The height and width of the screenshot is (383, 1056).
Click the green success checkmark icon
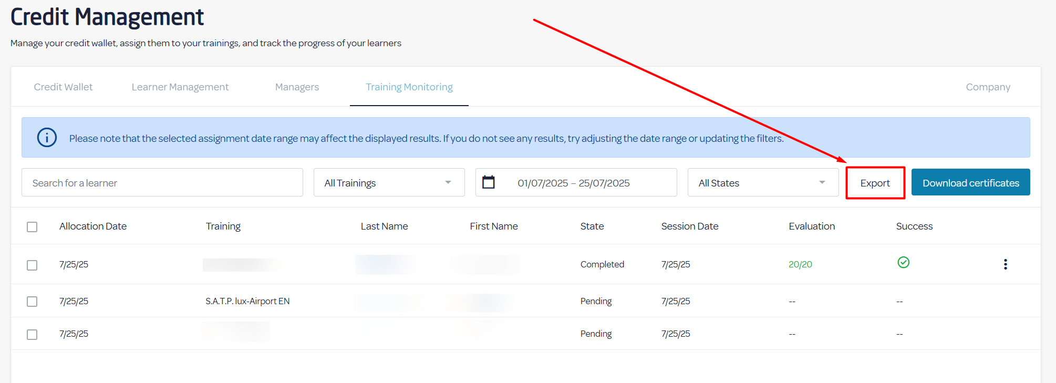click(x=903, y=262)
